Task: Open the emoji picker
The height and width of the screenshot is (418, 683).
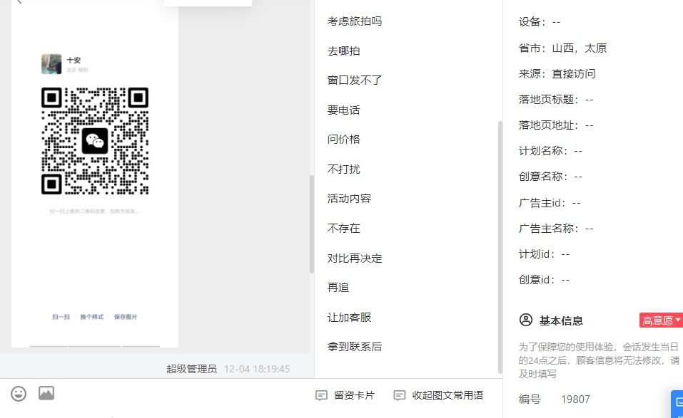Action: click(x=19, y=394)
